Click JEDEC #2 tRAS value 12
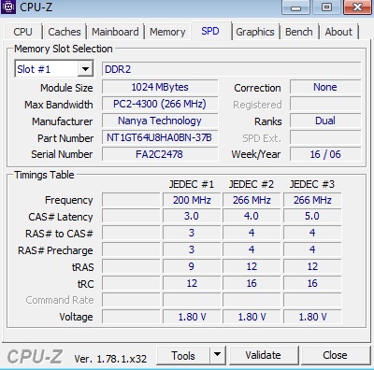Image resolution: width=374 pixels, height=370 pixels. (x=252, y=266)
